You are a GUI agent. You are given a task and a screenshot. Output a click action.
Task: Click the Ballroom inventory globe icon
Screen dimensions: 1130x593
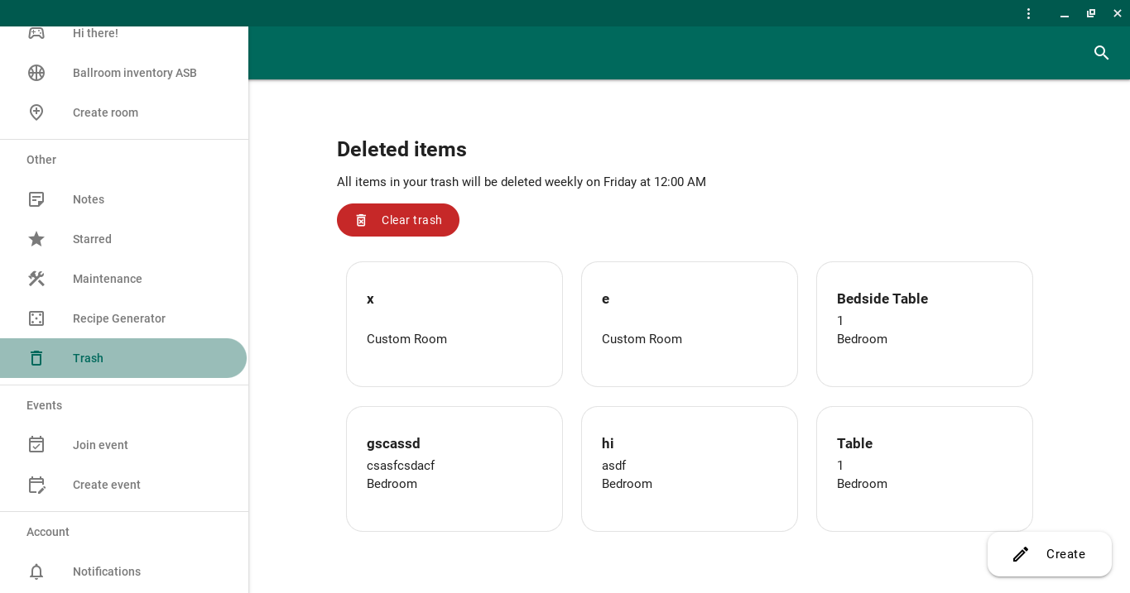[36, 73]
